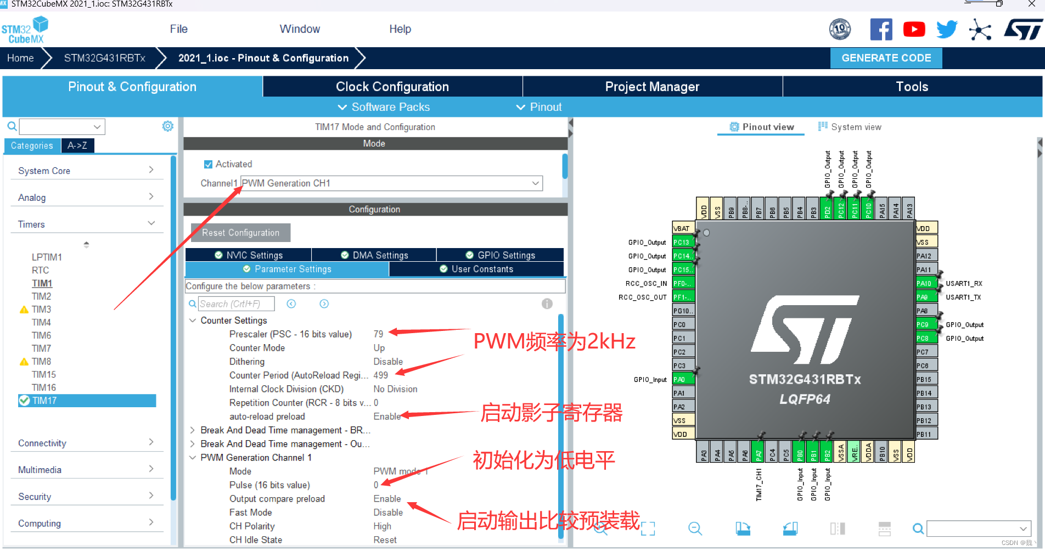Click GENERATE CODE button
Image resolution: width=1045 pixels, height=551 pixels.
click(886, 58)
